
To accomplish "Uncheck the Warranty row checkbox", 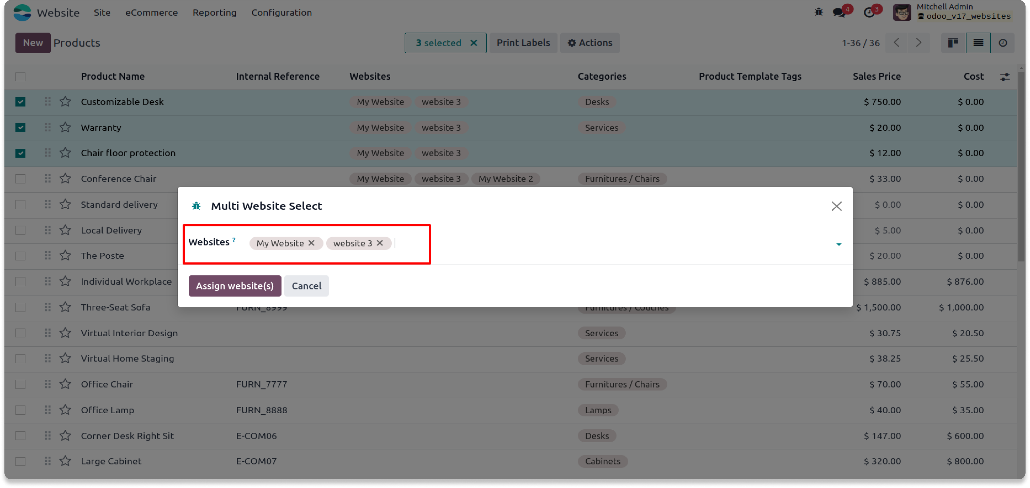I will click(20, 128).
